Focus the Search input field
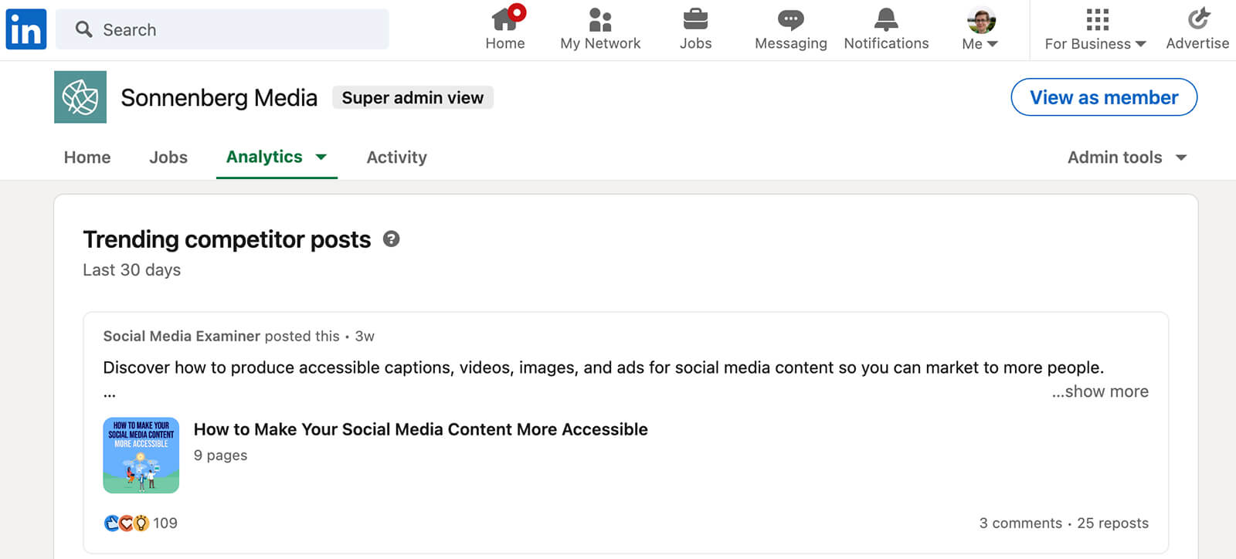Viewport: 1236px width, 559px height. [222, 29]
